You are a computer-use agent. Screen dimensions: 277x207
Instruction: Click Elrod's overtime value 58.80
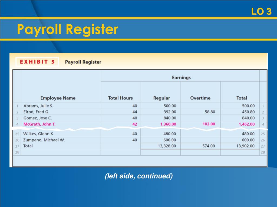point(210,112)
